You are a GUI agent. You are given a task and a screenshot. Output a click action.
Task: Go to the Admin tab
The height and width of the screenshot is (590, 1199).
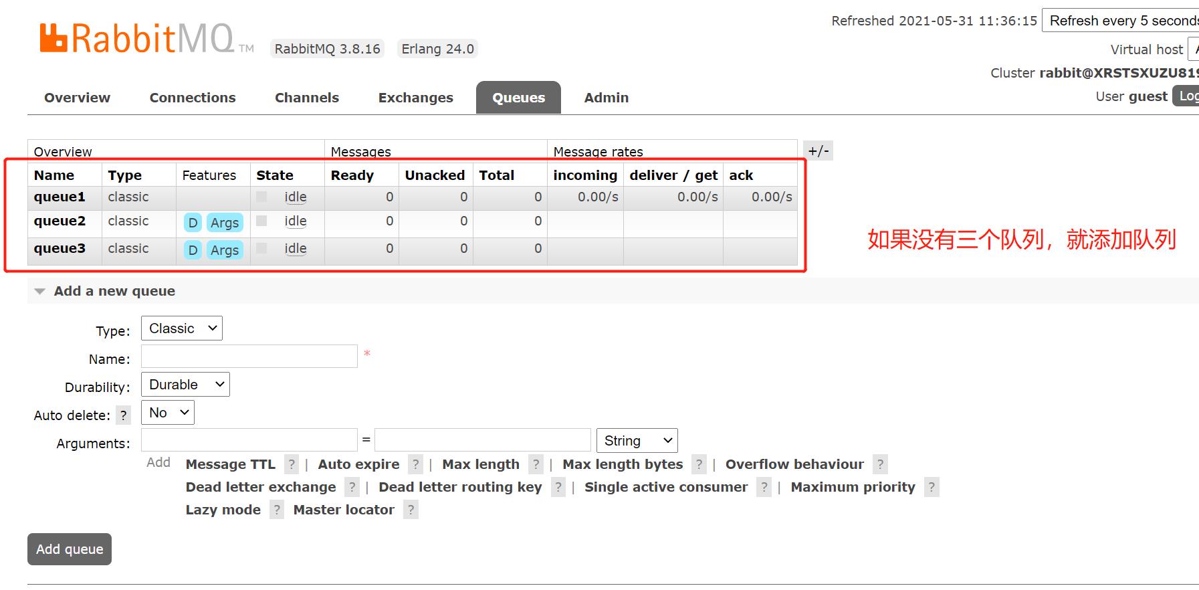[607, 98]
